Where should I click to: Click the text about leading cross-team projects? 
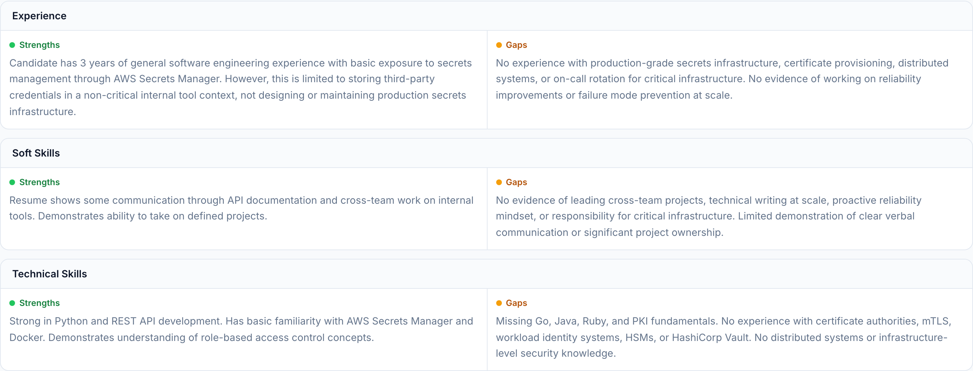[x=708, y=216]
